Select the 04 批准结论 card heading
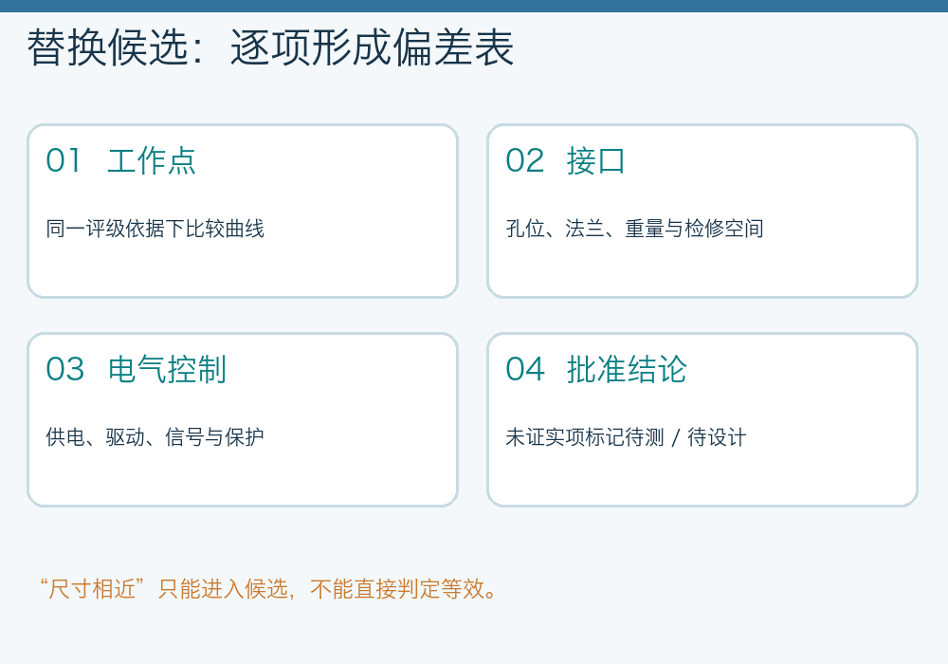The width and height of the screenshot is (948, 664). [596, 369]
